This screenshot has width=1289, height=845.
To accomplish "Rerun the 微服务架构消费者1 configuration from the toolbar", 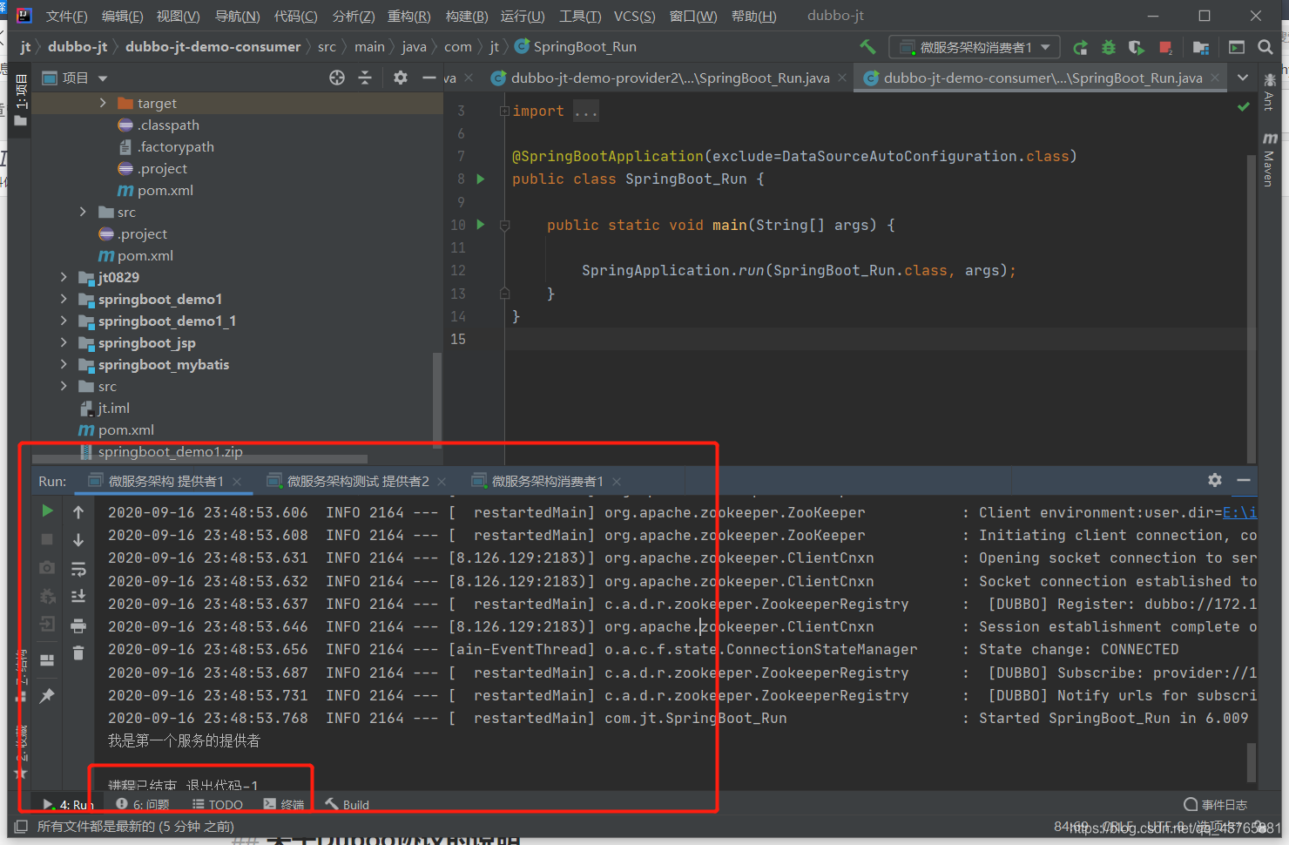I will pyautogui.click(x=1080, y=47).
